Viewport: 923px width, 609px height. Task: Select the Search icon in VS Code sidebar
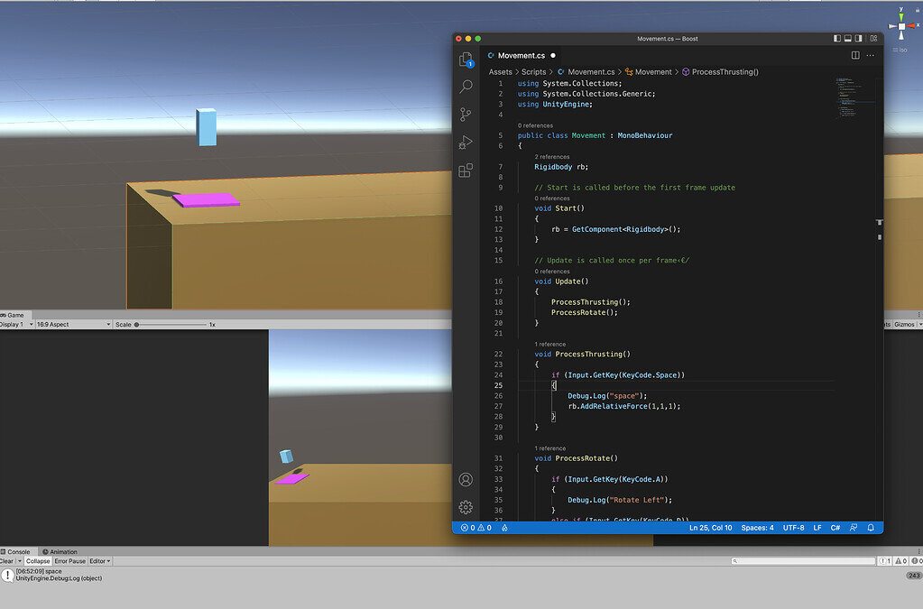pyautogui.click(x=466, y=86)
